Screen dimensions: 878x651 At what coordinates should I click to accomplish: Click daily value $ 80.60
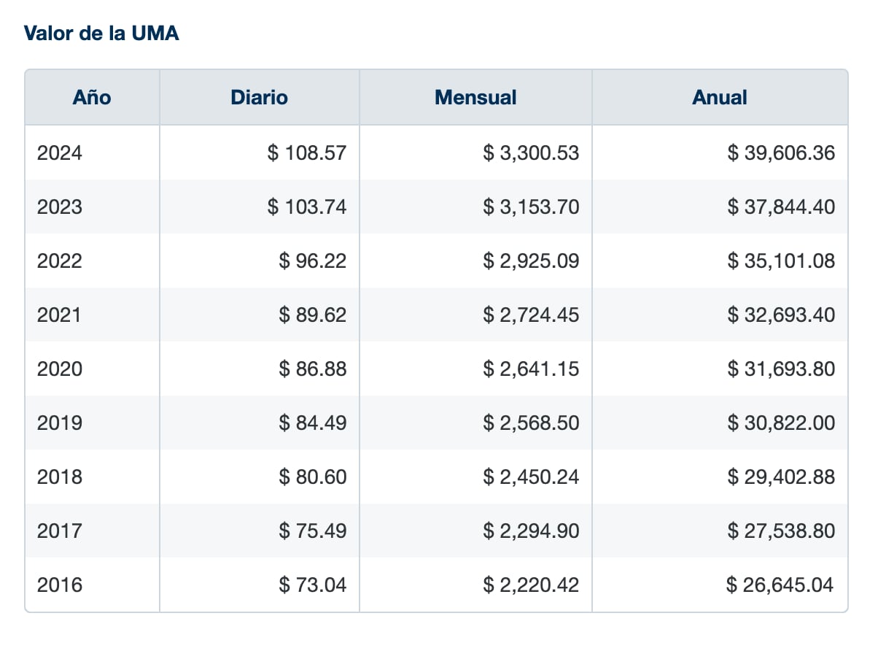tap(312, 477)
